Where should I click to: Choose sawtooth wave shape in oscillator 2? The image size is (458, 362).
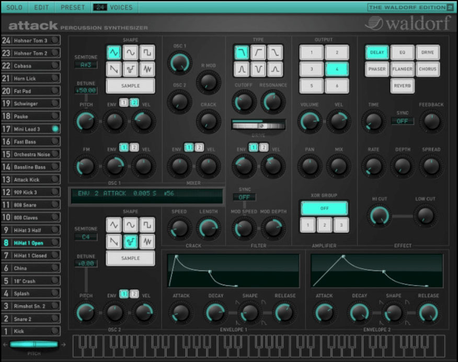coord(114,241)
